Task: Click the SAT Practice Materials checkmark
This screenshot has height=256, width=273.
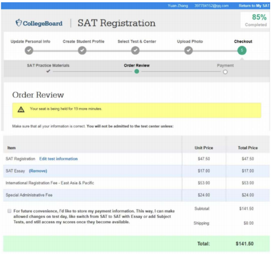Action: 48,71
